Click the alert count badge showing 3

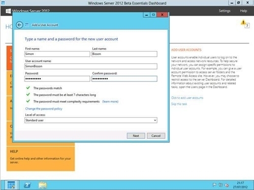247,25
